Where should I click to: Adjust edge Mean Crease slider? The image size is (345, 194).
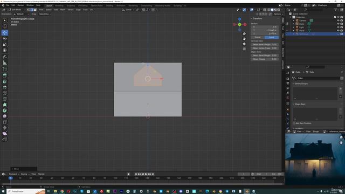pyautogui.click(x=265, y=59)
